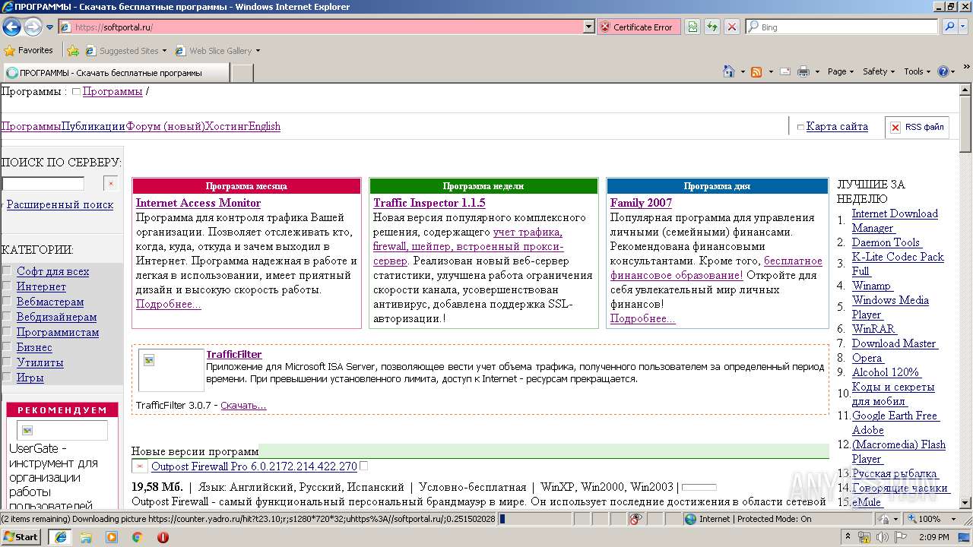Open Traffic Inspector 1.1.5 link
The height and width of the screenshot is (547, 973).
(x=429, y=203)
